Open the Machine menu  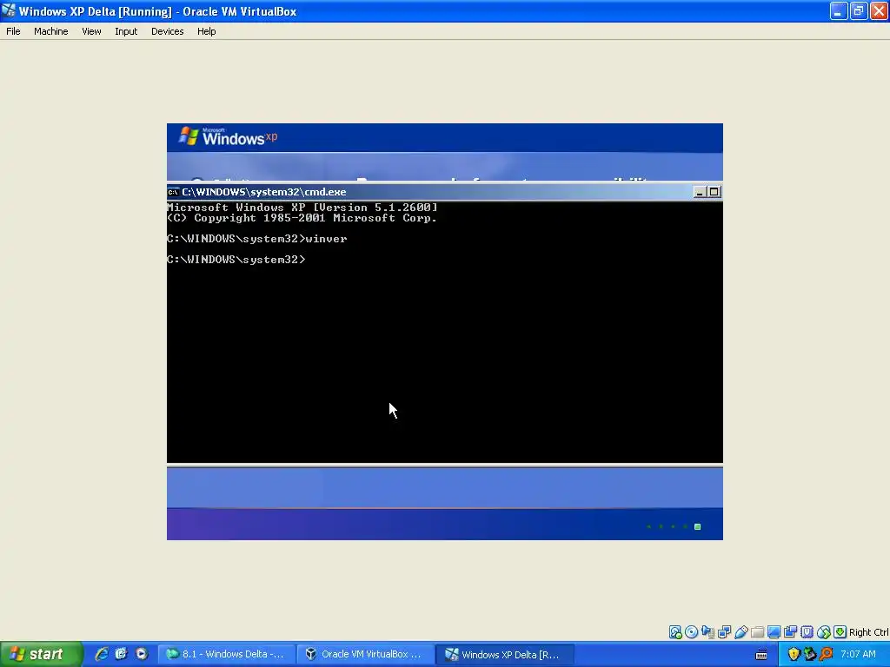51,31
